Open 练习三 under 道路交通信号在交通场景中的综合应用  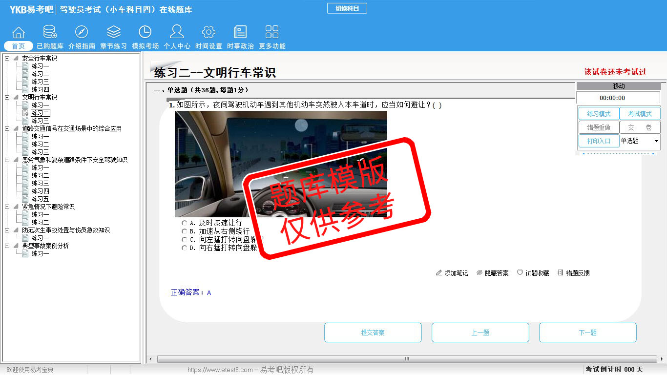click(40, 152)
